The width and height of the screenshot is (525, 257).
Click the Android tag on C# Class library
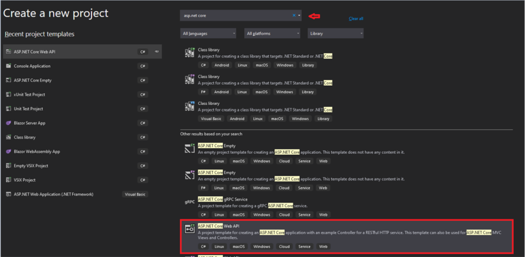coord(221,65)
